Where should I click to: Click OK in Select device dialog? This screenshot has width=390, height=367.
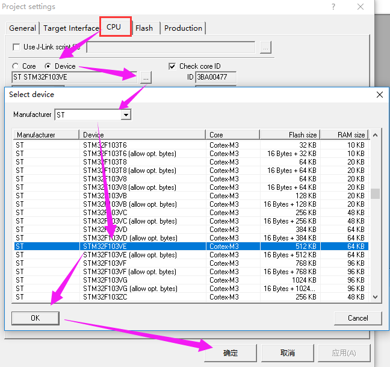[x=35, y=318]
